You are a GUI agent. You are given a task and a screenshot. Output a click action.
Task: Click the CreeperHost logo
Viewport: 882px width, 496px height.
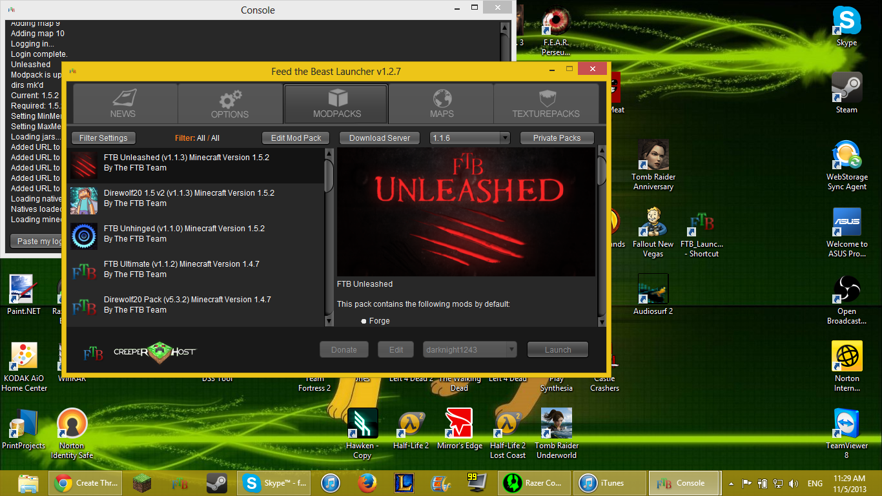point(154,351)
